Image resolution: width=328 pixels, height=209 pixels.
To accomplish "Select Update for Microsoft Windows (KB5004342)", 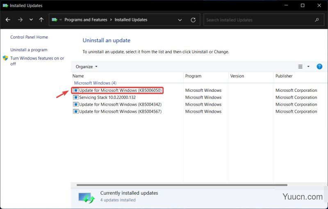I will [x=120, y=104].
